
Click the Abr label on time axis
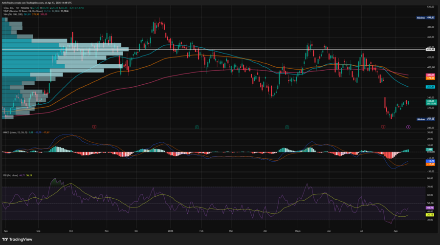click(265, 231)
